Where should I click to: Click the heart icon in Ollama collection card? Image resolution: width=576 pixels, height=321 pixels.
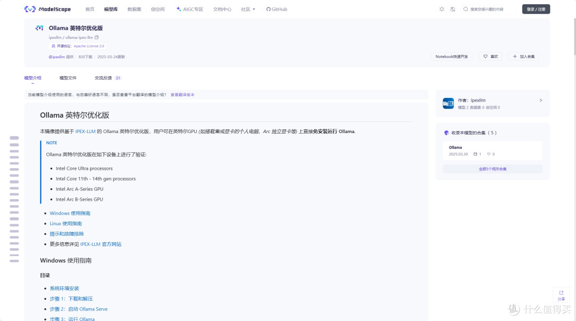tap(489, 154)
